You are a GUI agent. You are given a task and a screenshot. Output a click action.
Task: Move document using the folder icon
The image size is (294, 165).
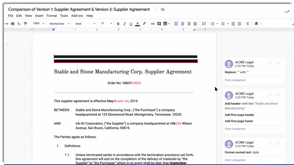(x=163, y=9)
